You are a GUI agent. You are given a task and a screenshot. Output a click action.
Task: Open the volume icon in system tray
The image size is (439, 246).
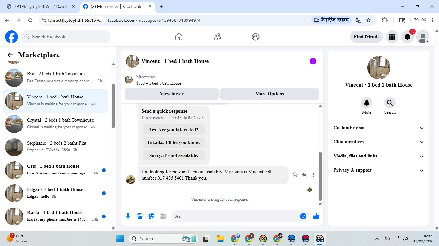tap(405, 239)
